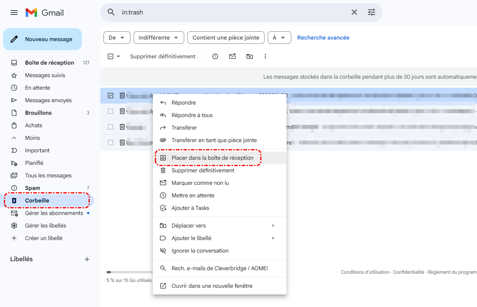Viewport: 477px width, 307px height.
Task: Open the De sender filter dropdown
Action: [116, 38]
